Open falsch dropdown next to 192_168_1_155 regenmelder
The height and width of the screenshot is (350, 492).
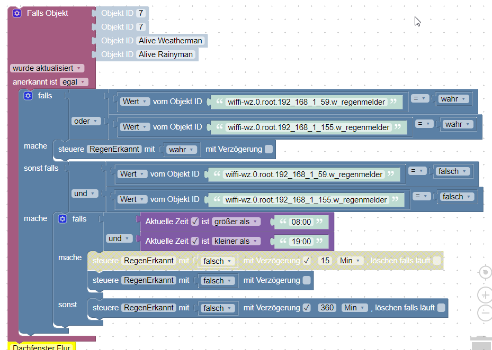click(x=457, y=197)
